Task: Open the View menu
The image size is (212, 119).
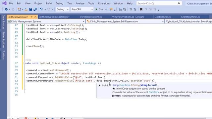Action: pos(28,3)
